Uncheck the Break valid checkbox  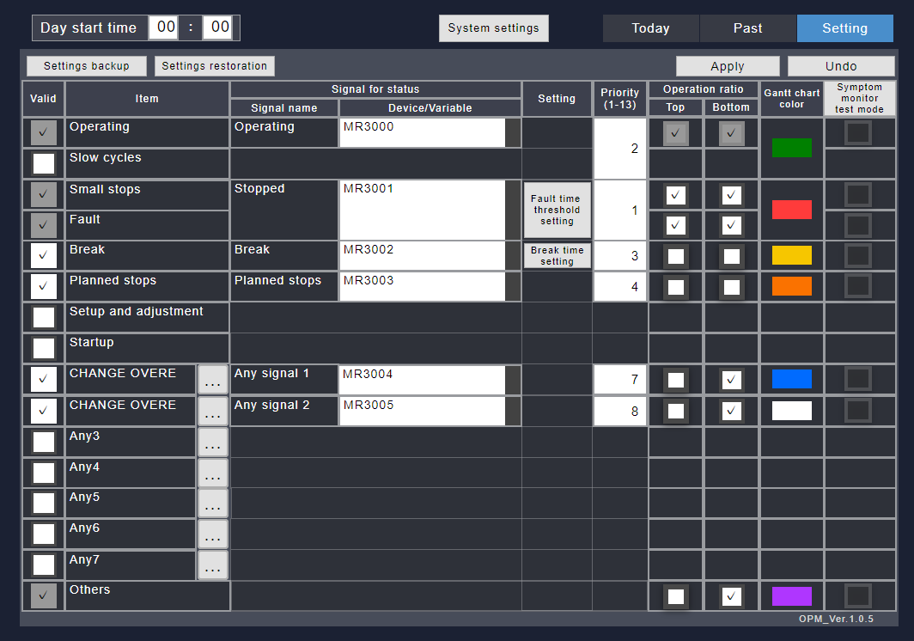click(x=43, y=255)
